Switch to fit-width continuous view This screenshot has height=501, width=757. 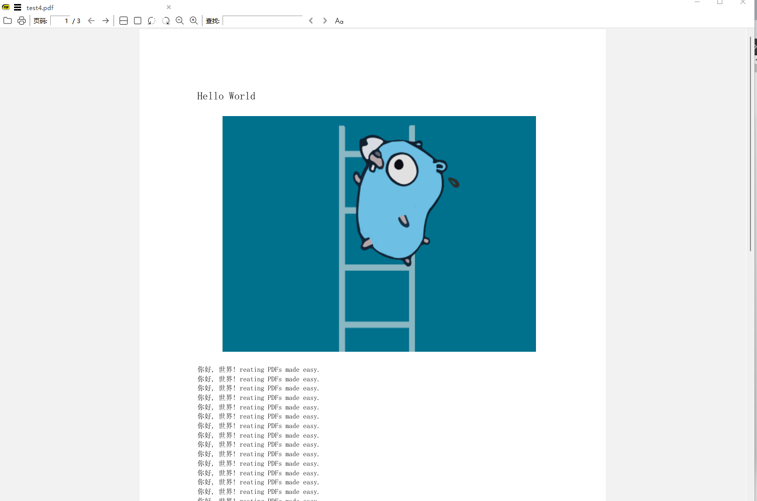click(124, 21)
